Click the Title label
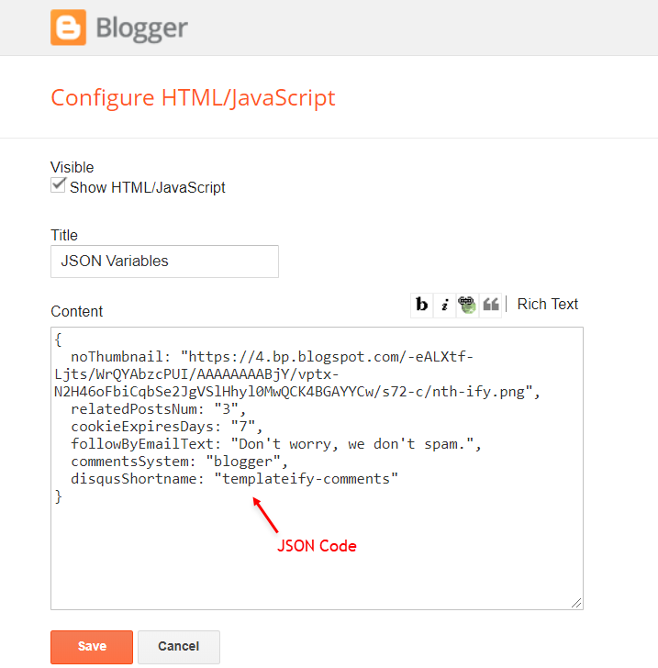The height and width of the screenshot is (668, 658). (64, 235)
